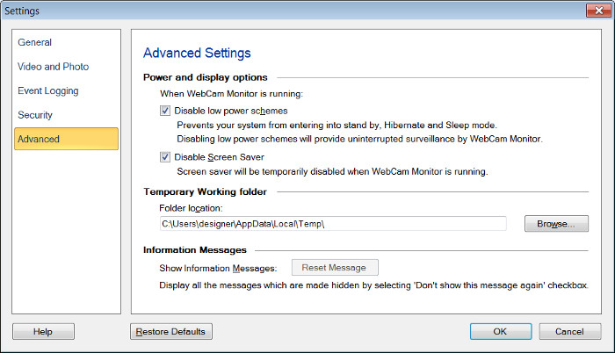This screenshot has height=353, width=615.
Task: Click the Settings title bar
Action: click(264, 11)
